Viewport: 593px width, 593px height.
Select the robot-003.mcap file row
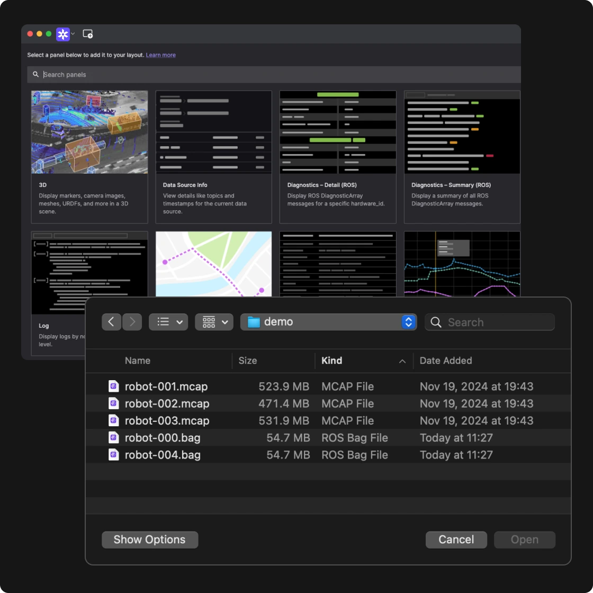tap(212, 420)
